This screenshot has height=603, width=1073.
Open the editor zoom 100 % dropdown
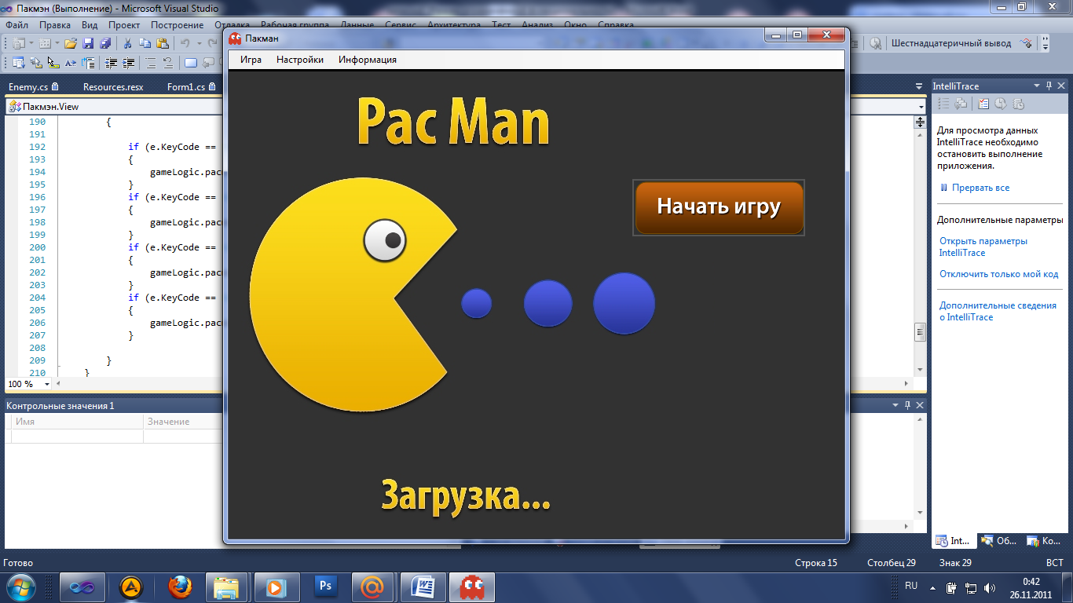[28, 384]
